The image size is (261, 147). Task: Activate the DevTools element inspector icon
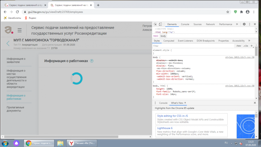(155, 24)
